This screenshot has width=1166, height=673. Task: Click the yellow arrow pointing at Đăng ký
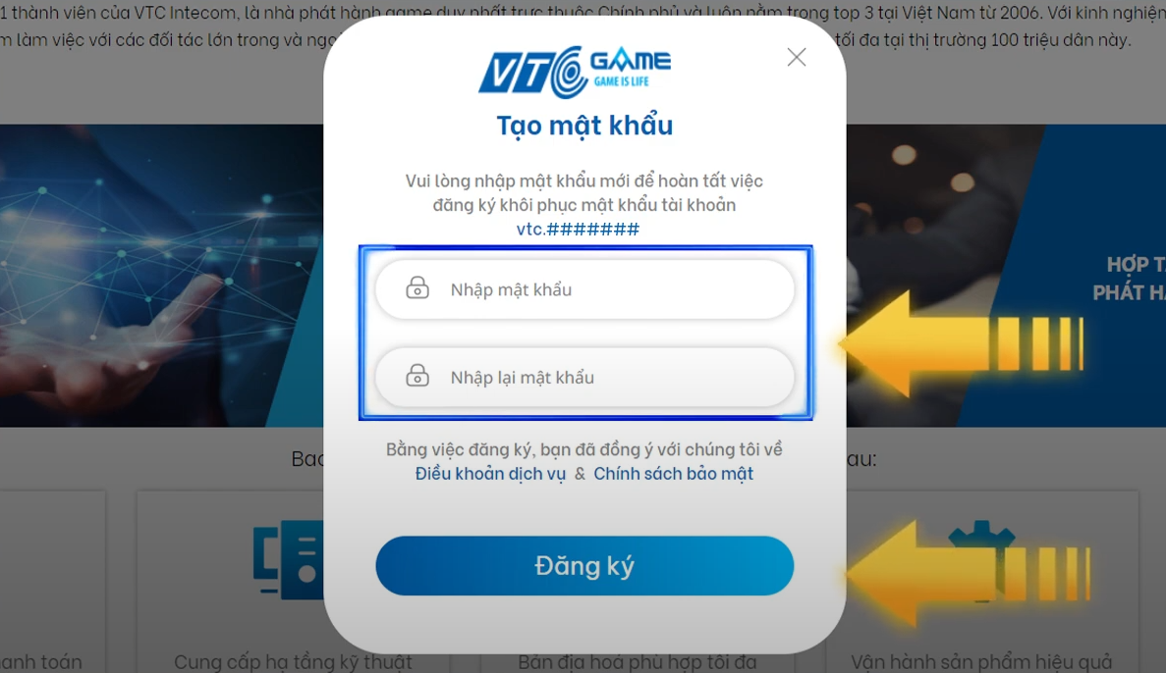coord(968,574)
